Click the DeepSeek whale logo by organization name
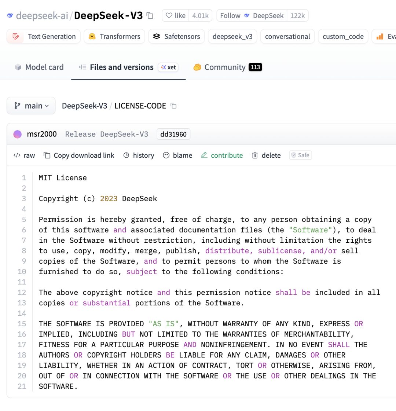 click(x=10, y=15)
